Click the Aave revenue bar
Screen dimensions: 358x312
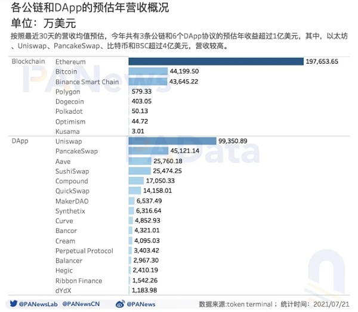140,161
